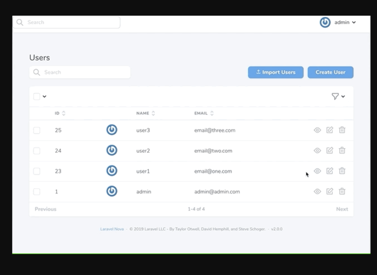The width and height of the screenshot is (377, 275).
Task: Click the magnifier icon in global search
Action: click(x=20, y=22)
